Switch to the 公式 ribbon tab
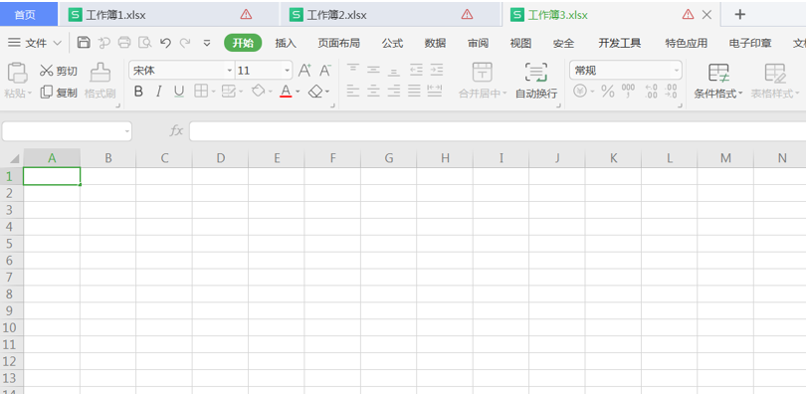 [x=392, y=43]
